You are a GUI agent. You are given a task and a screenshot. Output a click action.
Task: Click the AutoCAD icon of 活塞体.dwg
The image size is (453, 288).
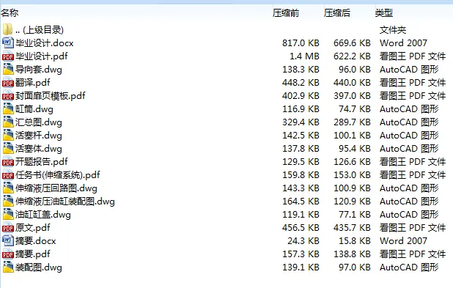(8, 149)
